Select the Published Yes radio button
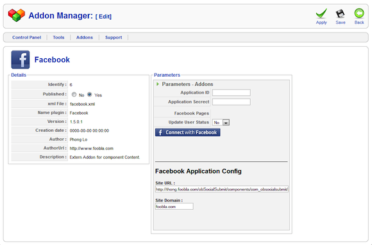 point(89,95)
